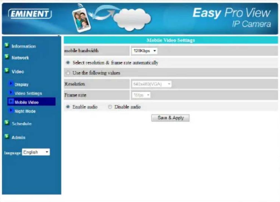Click the Easy Pro View IP Camera title

click(x=232, y=17)
